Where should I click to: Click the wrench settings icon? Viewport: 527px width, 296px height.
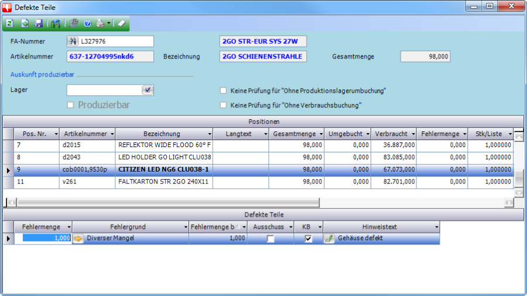(x=73, y=23)
